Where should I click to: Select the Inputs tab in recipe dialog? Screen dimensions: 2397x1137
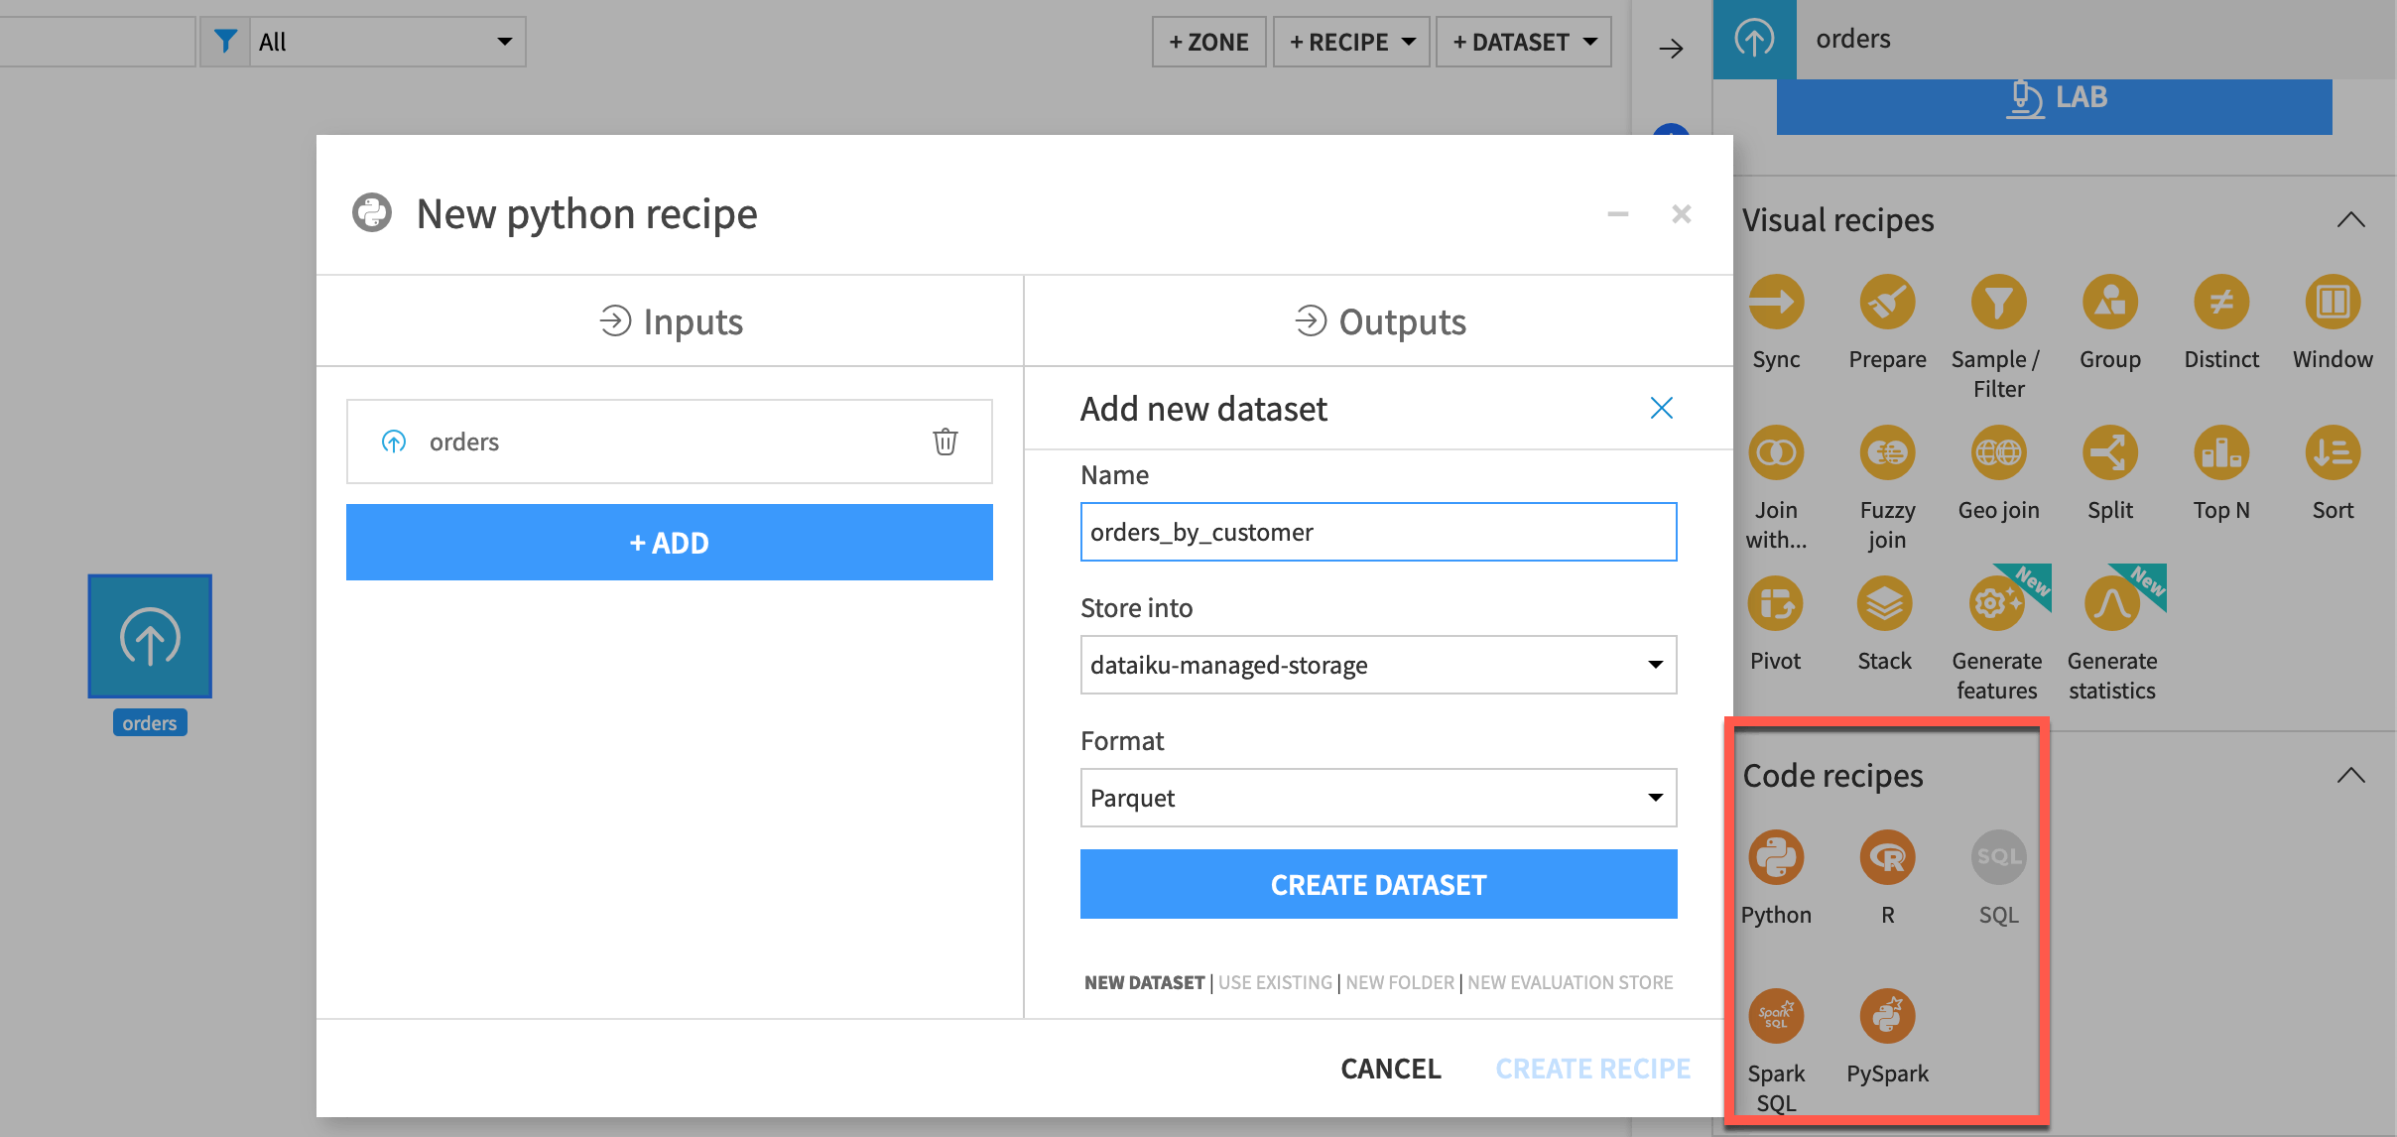click(x=670, y=320)
